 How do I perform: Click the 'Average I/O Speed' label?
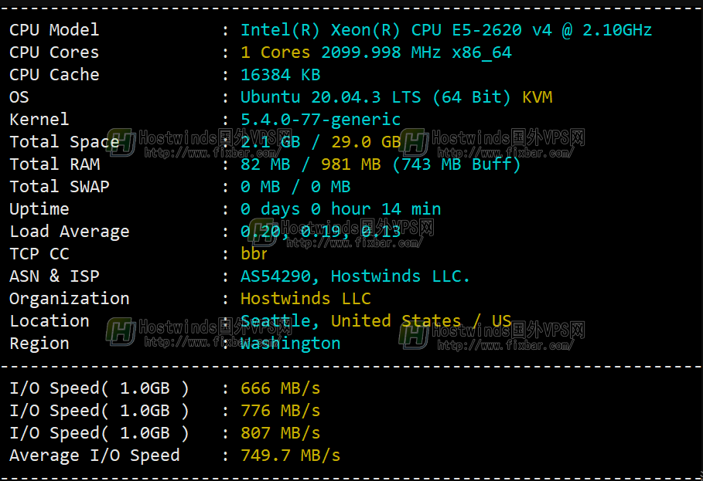coord(94,455)
